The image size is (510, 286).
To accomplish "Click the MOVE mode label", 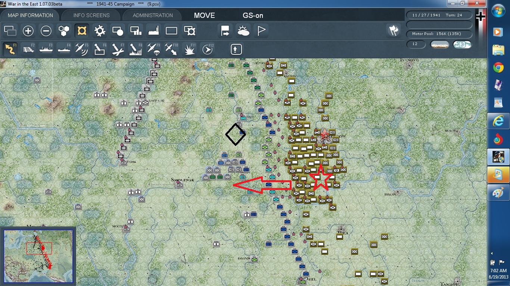I will click(x=205, y=16).
